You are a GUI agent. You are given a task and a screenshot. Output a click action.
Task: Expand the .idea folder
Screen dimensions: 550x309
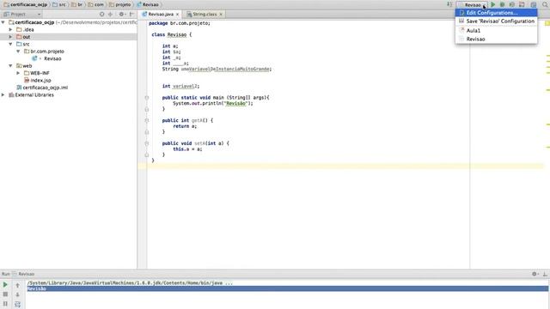pyautogui.click(x=10, y=29)
